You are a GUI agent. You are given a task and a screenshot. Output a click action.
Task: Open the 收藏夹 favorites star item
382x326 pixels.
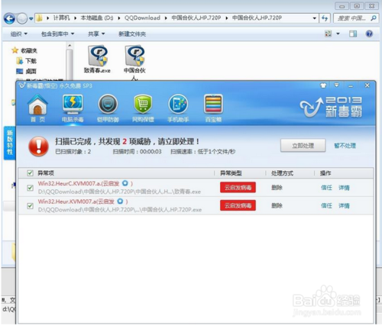pos(24,50)
